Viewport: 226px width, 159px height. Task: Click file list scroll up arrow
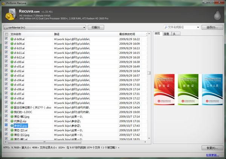click(x=149, y=34)
